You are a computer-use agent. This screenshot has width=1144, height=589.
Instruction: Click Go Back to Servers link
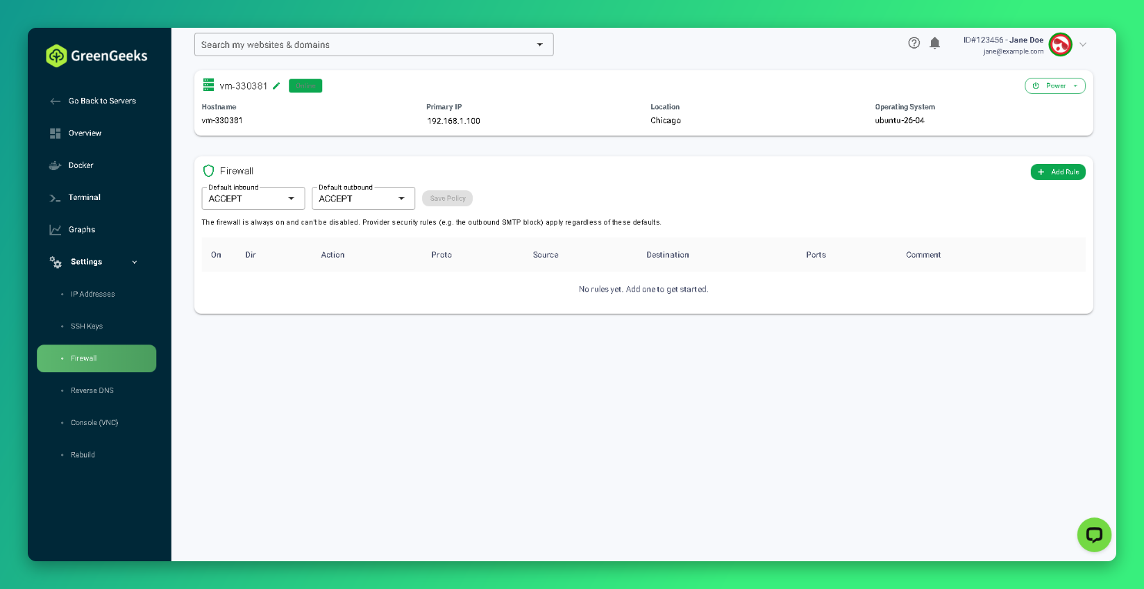pos(102,101)
